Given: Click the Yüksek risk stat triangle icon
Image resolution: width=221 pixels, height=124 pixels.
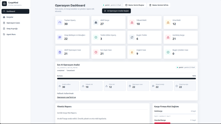Looking at the screenshot, I should 83,86.
